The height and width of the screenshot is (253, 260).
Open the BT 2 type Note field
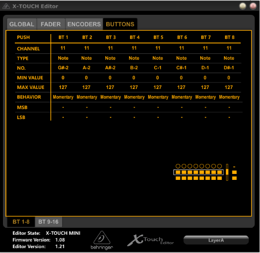[87, 58]
